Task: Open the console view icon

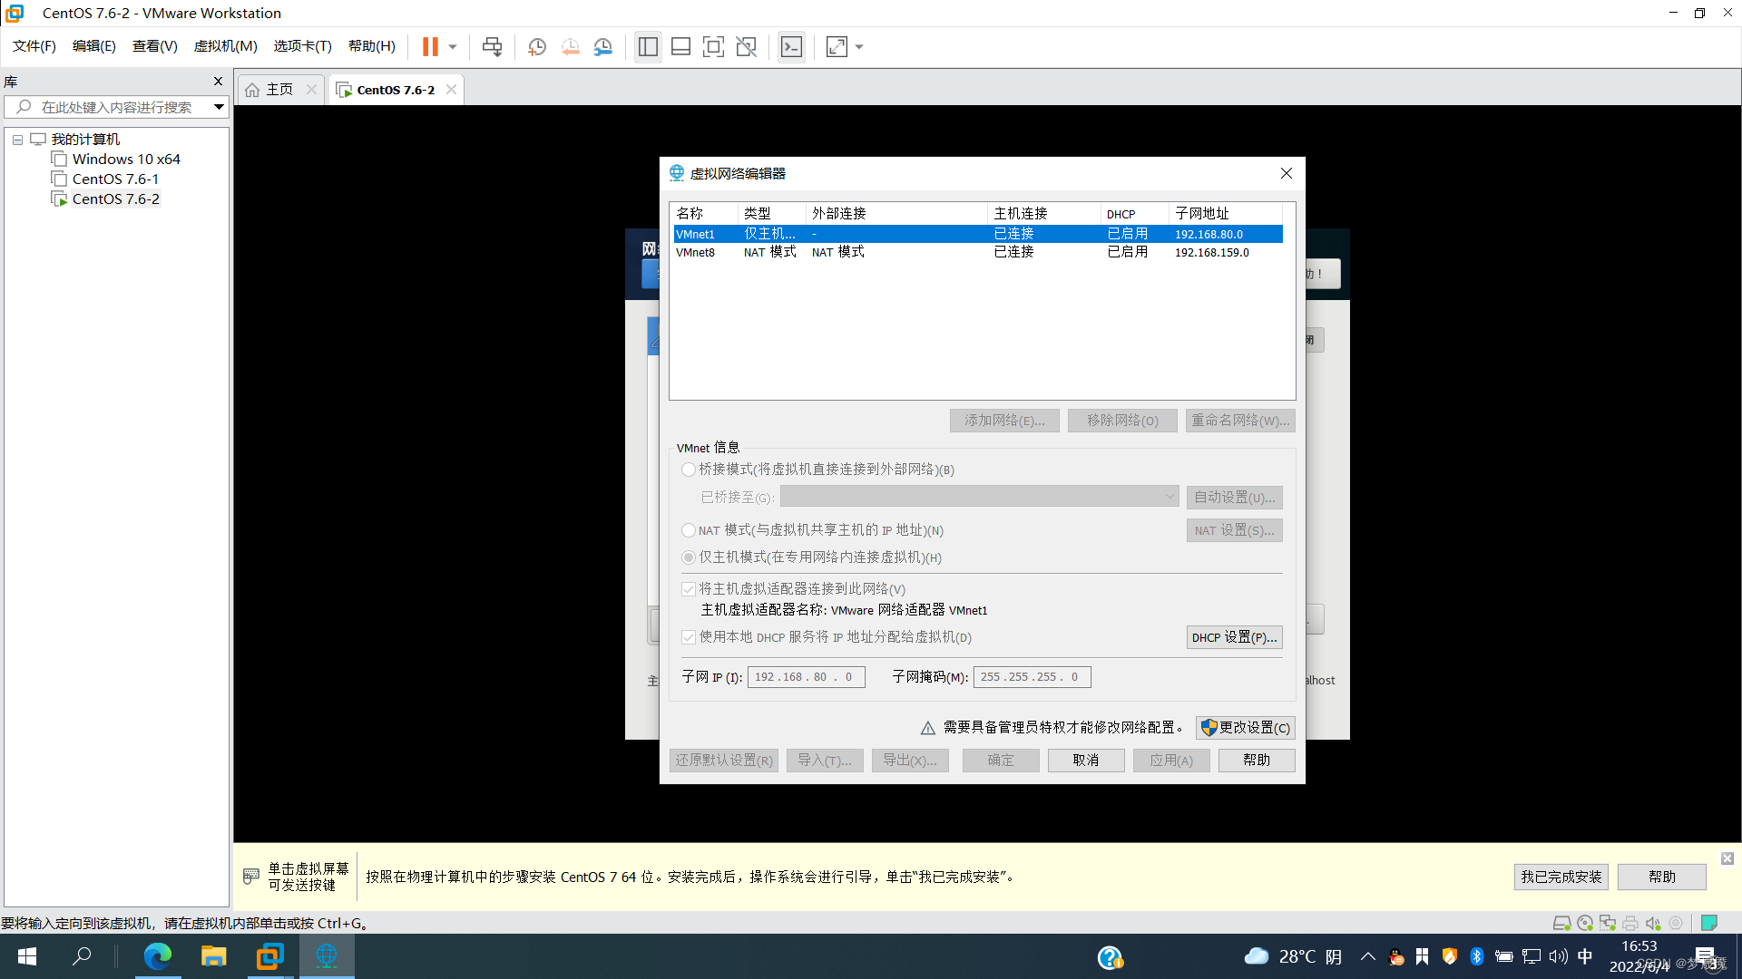Action: pos(791,46)
